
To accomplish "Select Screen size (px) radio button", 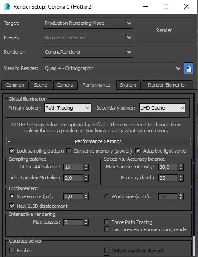I will (12, 196).
